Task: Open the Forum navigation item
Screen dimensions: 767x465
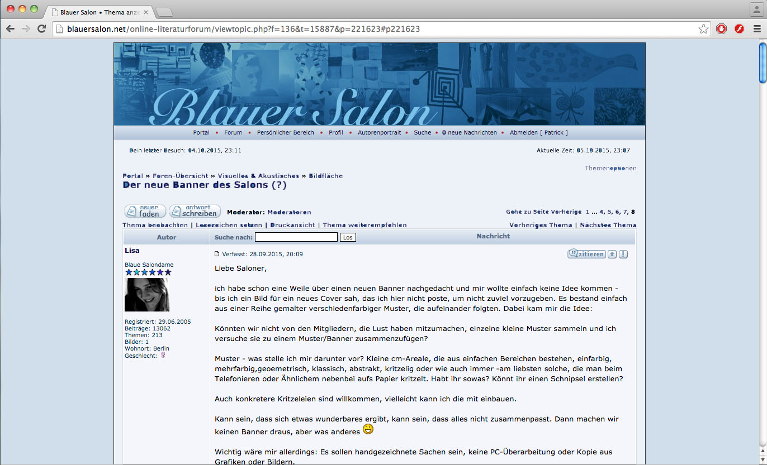Action: click(233, 132)
